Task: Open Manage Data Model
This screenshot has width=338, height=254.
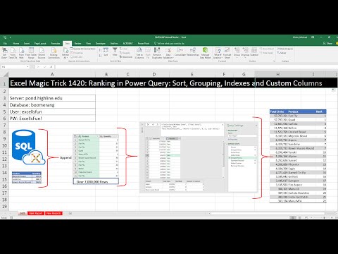Action: point(205,53)
